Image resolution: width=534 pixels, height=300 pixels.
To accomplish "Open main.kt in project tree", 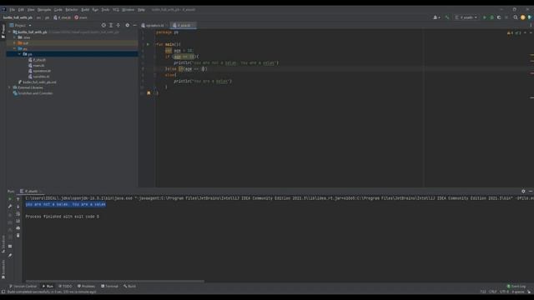I will [x=37, y=65].
